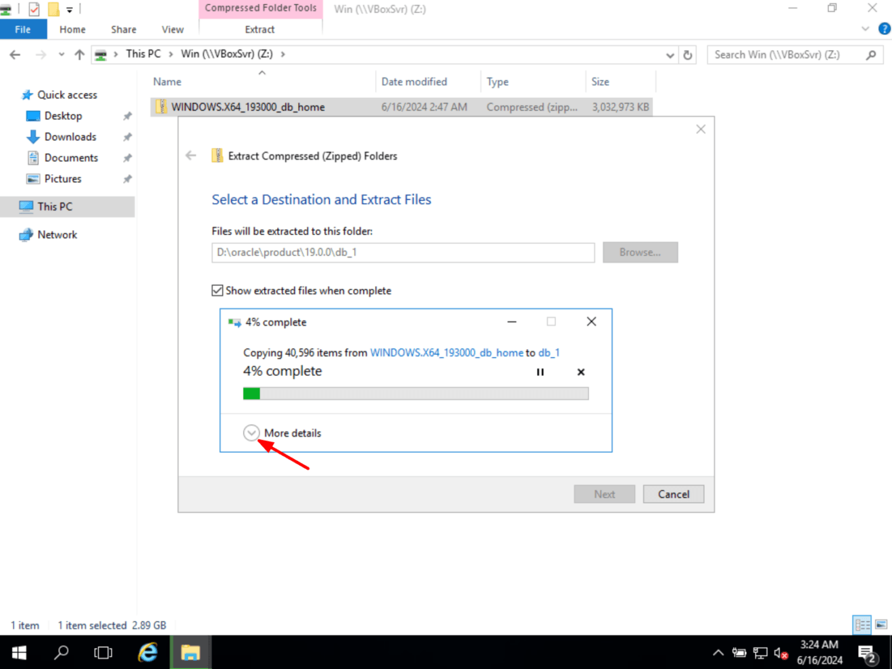
Task: Click the refresh icon in address bar
Action: 688,55
